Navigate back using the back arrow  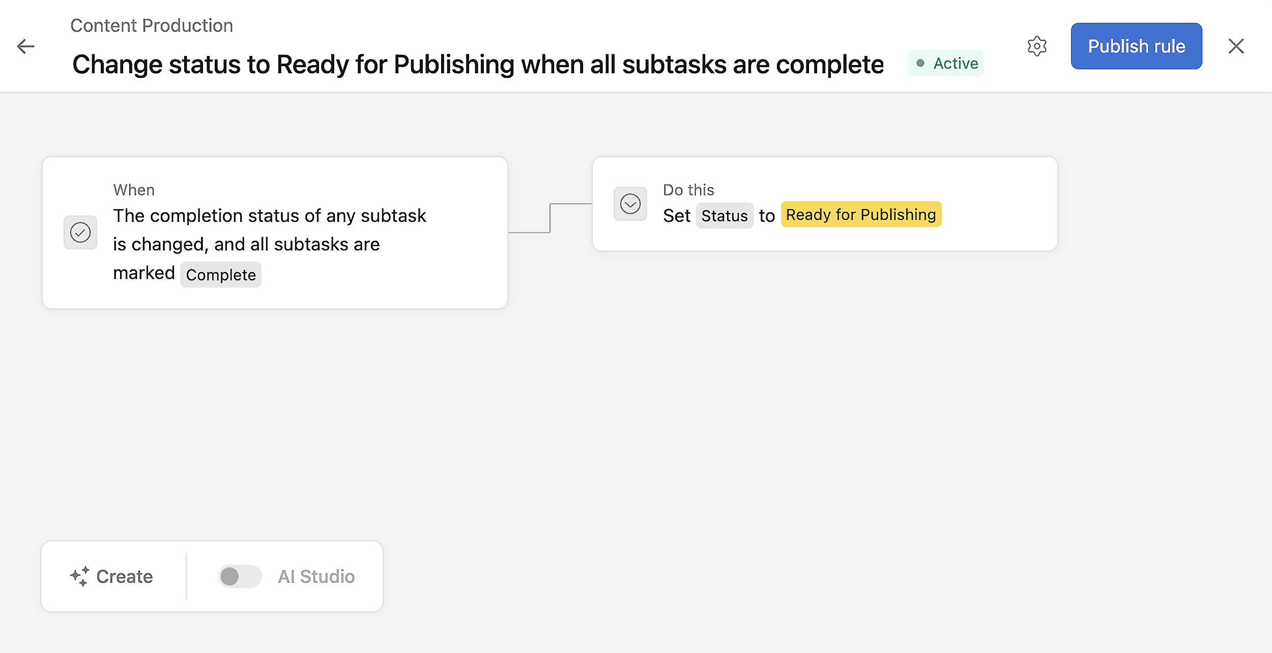point(26,46)
